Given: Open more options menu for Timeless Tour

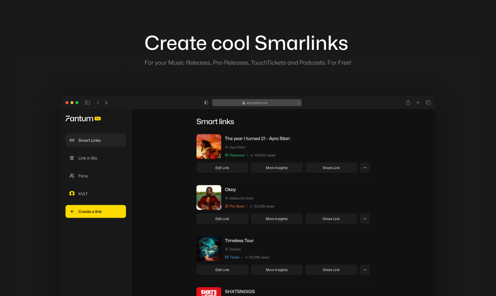Looking at the screenshot, I should [365, 270].
